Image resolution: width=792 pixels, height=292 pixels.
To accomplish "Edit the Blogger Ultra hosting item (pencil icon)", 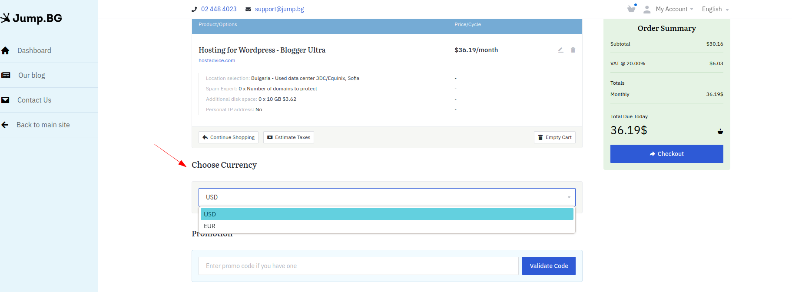I will coord(561,50).
